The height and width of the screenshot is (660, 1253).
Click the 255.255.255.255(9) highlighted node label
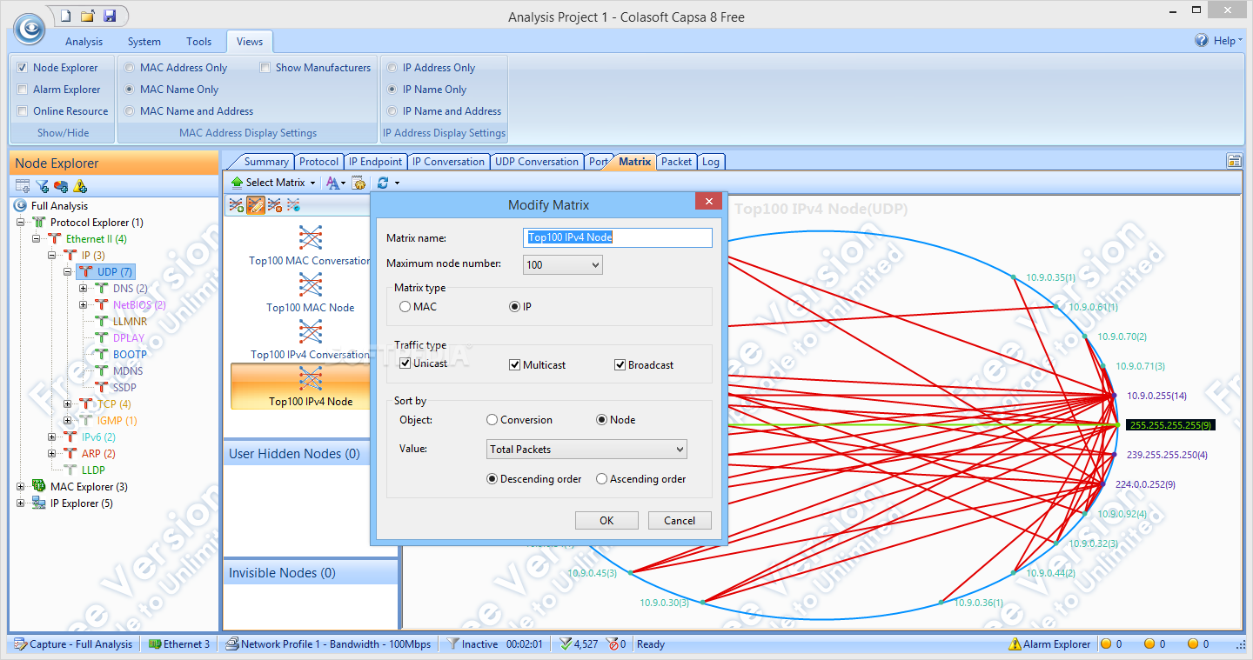tap(1170, 425)
